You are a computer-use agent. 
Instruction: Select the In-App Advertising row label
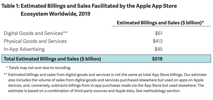tap(24, 49)
